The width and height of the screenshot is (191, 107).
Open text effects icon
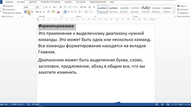[48, 12]
